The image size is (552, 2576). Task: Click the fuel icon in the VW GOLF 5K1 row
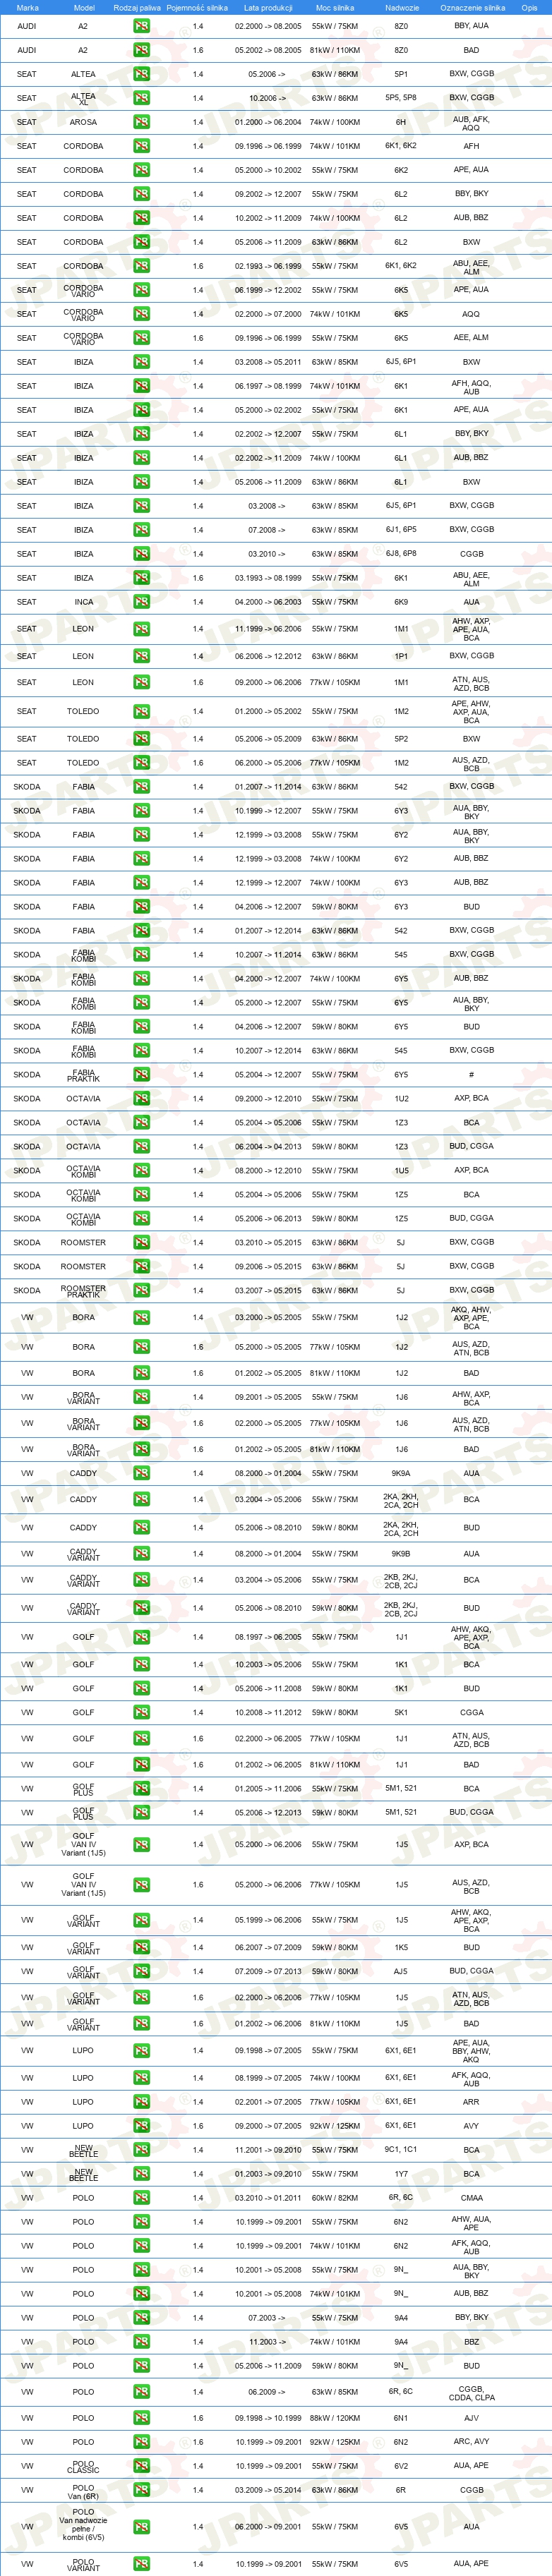141,1712
